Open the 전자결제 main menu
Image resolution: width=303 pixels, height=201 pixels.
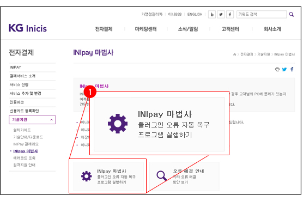[x=104, y=29]
